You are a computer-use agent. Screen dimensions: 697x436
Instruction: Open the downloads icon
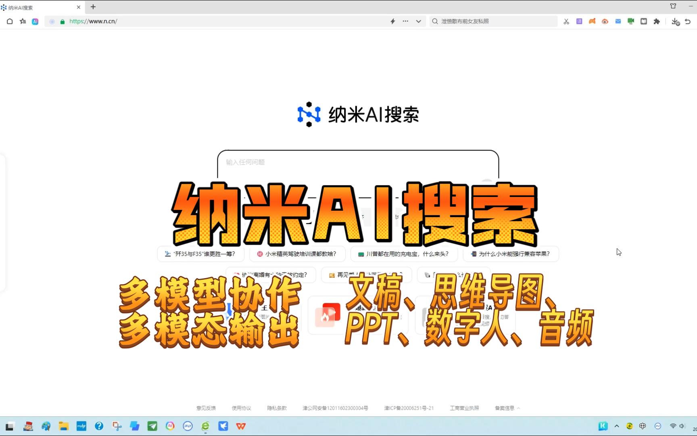[x=675, y=21]
